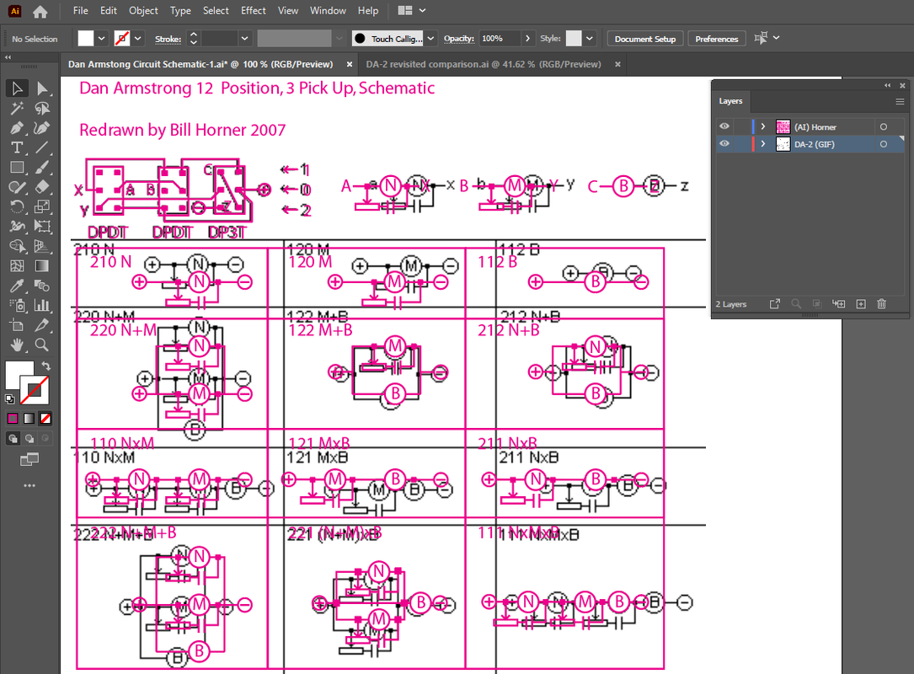Open the Window menu
The width and height of the screenshot is (914, 674).
click(x=328, y=10)
